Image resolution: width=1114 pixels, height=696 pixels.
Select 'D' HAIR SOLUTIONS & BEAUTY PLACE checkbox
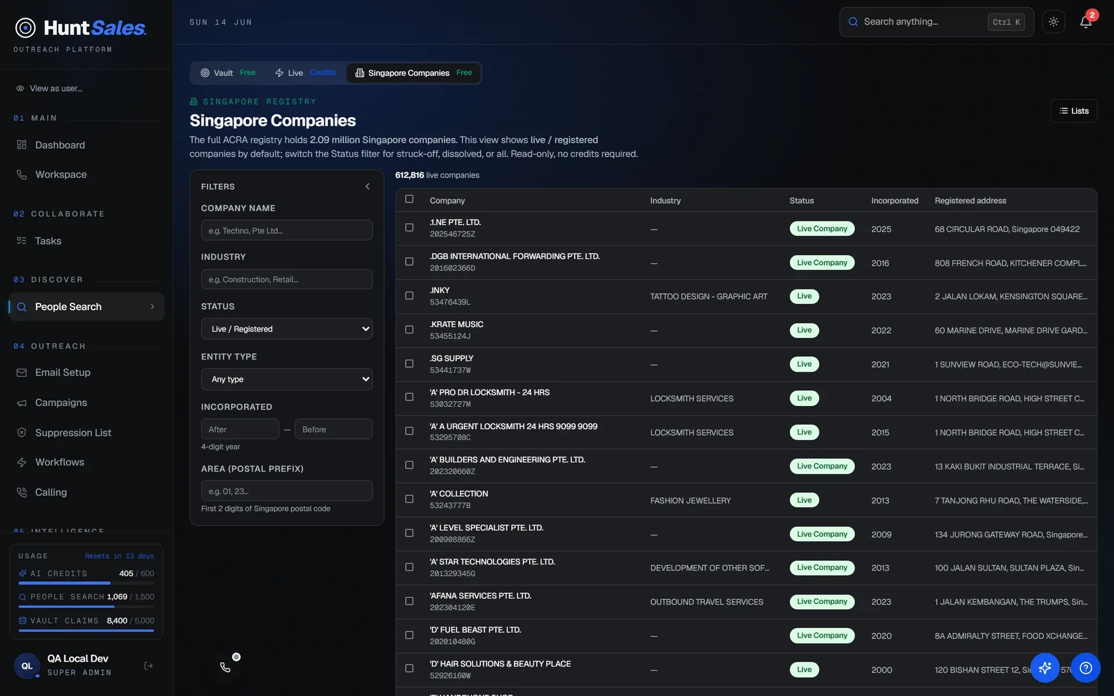[x=409, y=669]
